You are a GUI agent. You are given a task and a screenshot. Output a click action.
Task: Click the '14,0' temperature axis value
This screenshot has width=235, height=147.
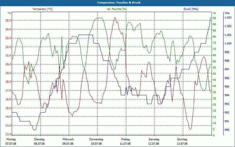tap(8, 117)
